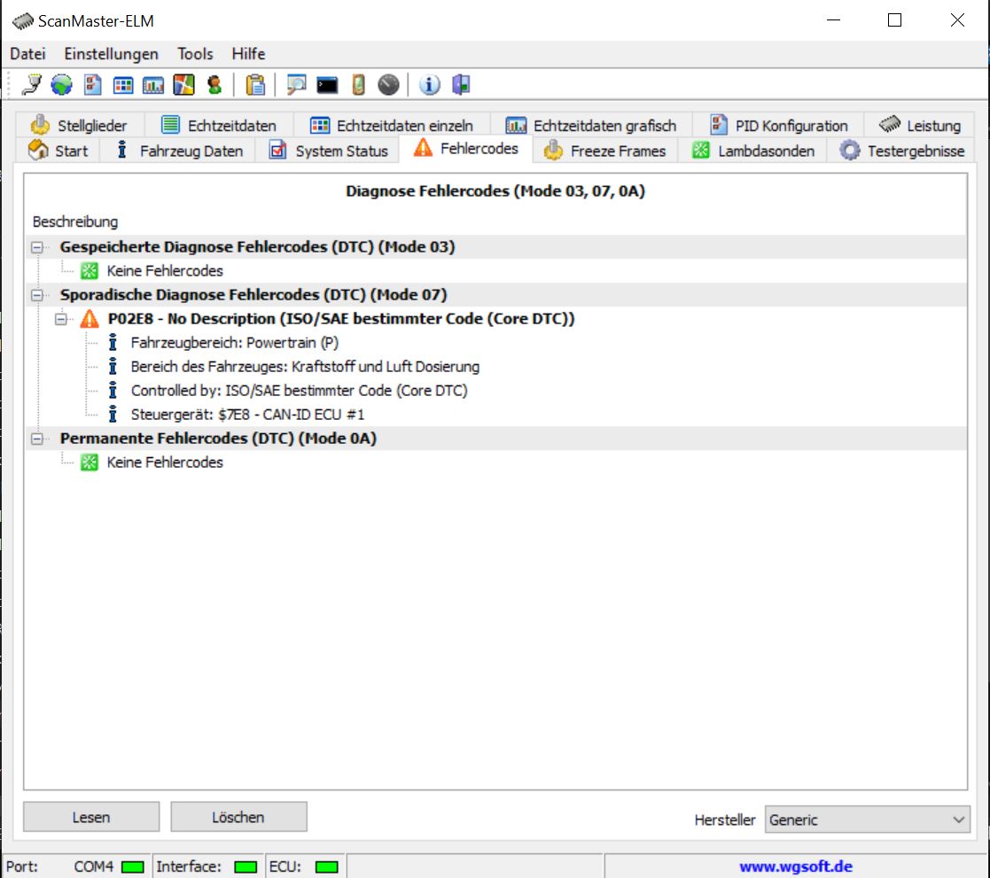Click the globe icon in toolbar
The height and width of the screenshot is (878, 990).
61,85
